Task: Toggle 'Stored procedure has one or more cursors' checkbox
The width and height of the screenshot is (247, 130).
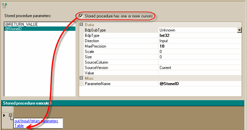Action: click(81, 16)
